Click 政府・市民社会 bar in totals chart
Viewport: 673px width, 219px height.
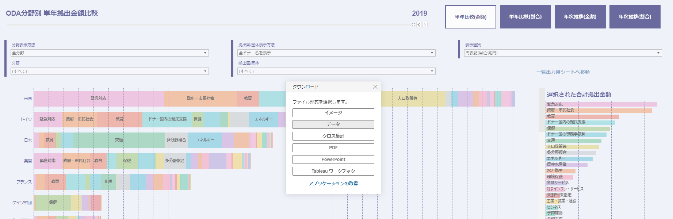pos(599,110)
